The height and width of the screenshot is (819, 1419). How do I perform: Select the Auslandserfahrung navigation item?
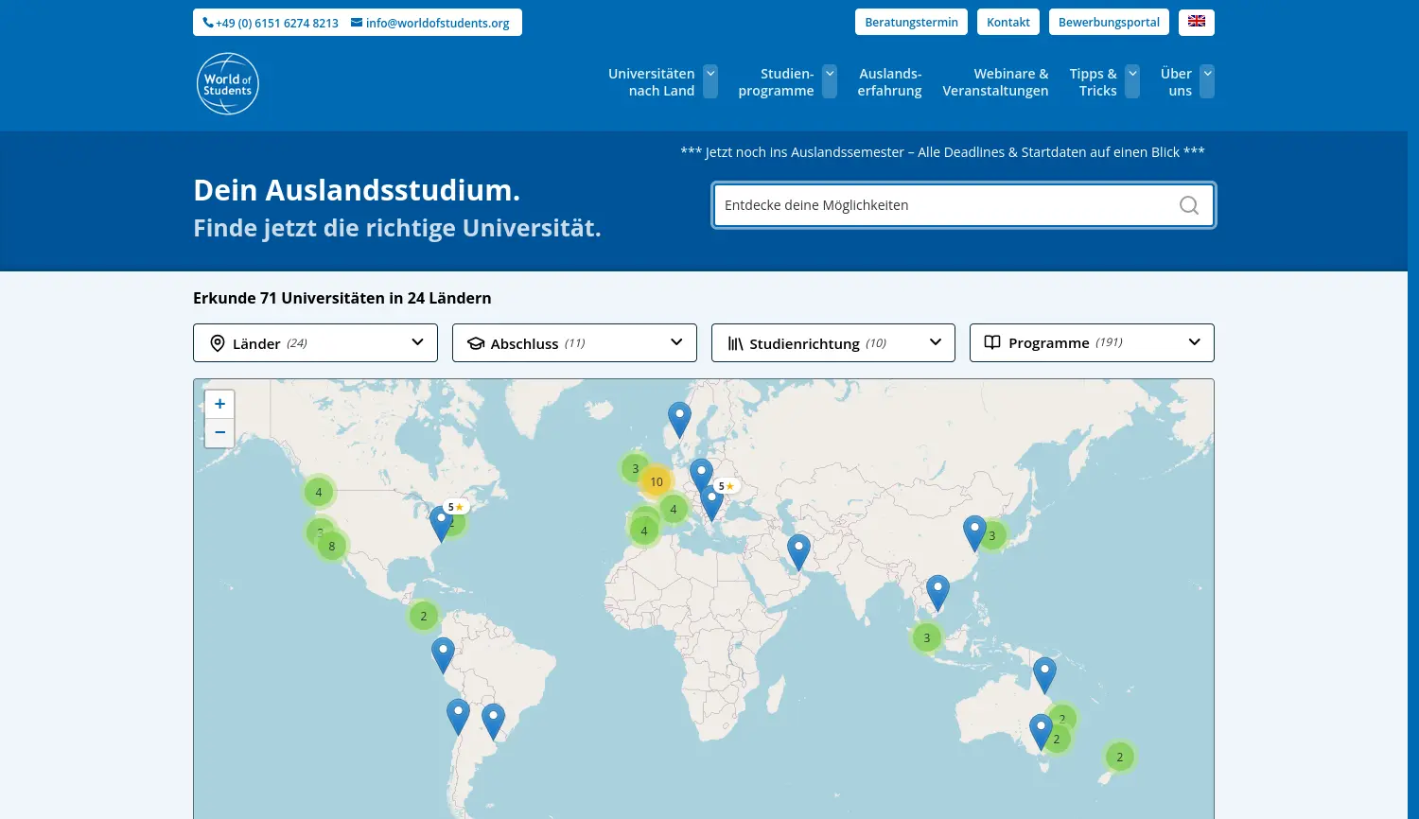pos(889,82)
